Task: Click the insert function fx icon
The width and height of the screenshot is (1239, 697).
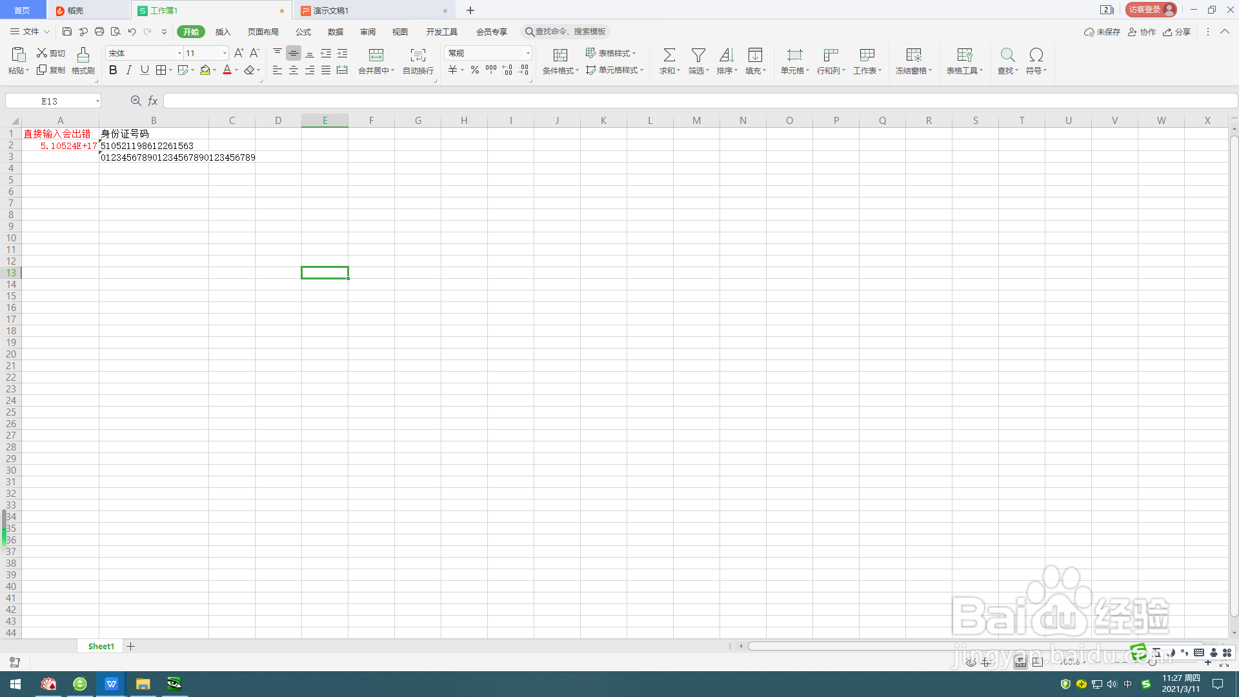Action: pyautogui.click(x=153, y=101)
